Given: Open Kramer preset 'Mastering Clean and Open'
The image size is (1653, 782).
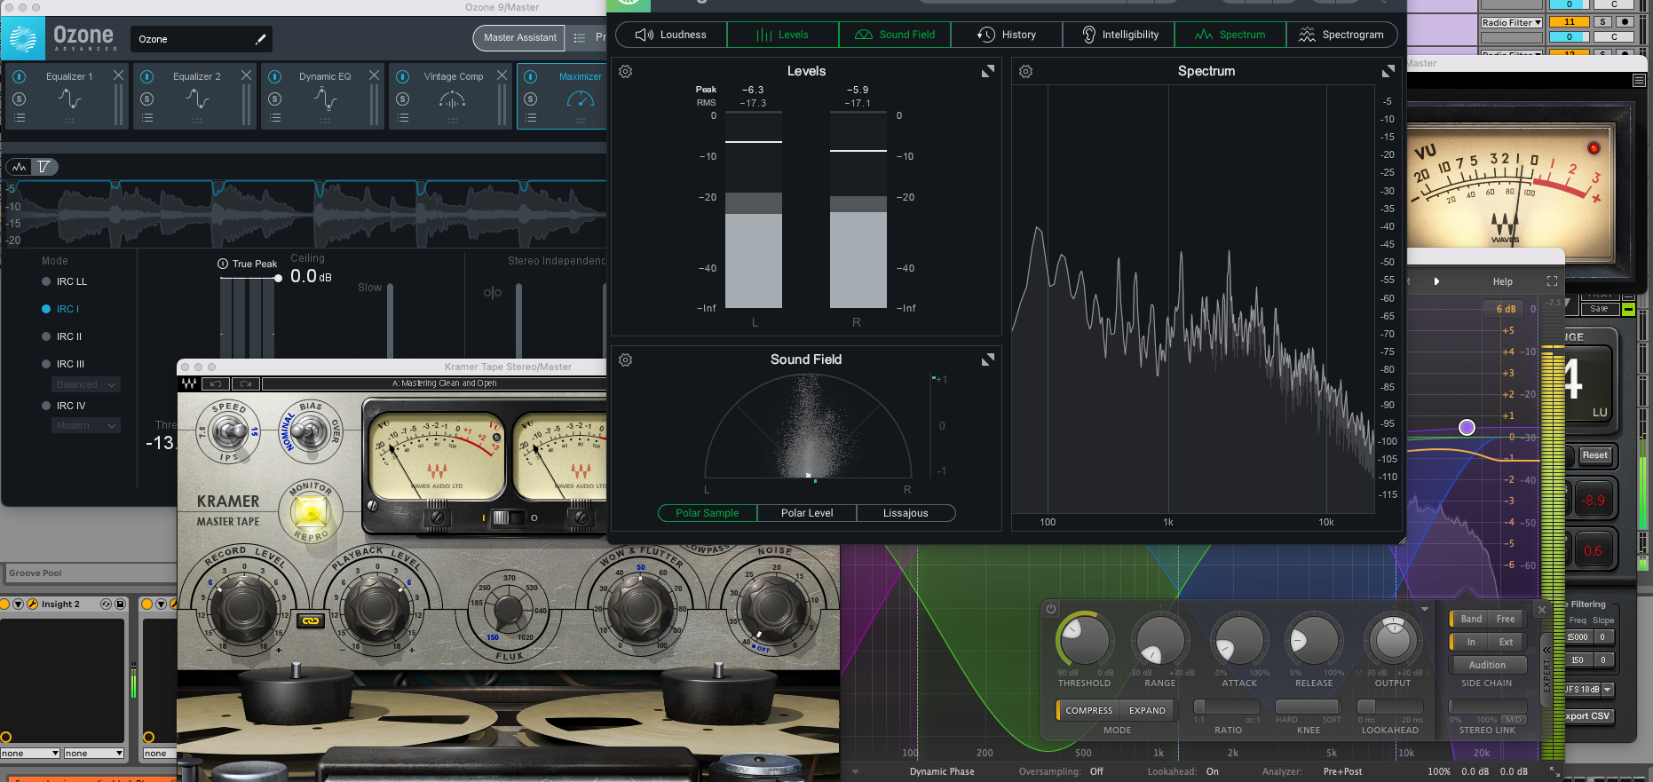Looking at the screenshot, I should (444, 383).
